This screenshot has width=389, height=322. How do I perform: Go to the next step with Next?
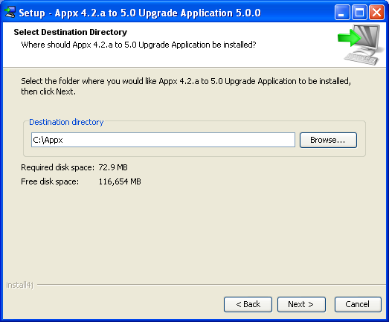tap(301, 304)
